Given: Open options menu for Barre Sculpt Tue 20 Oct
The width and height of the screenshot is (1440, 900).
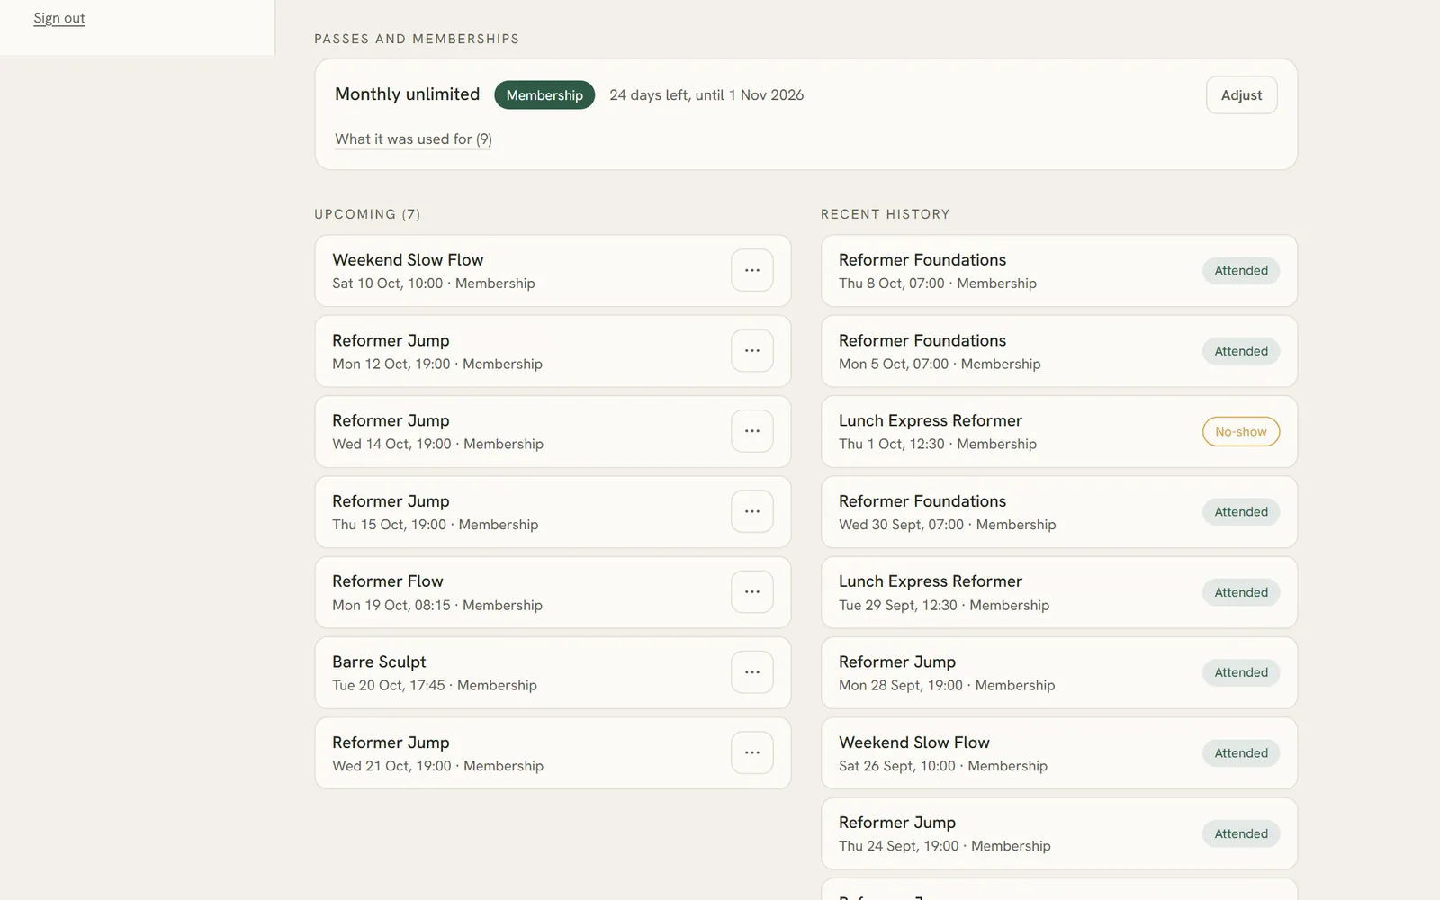Looking at the screenshot, I should pos(751,672).
